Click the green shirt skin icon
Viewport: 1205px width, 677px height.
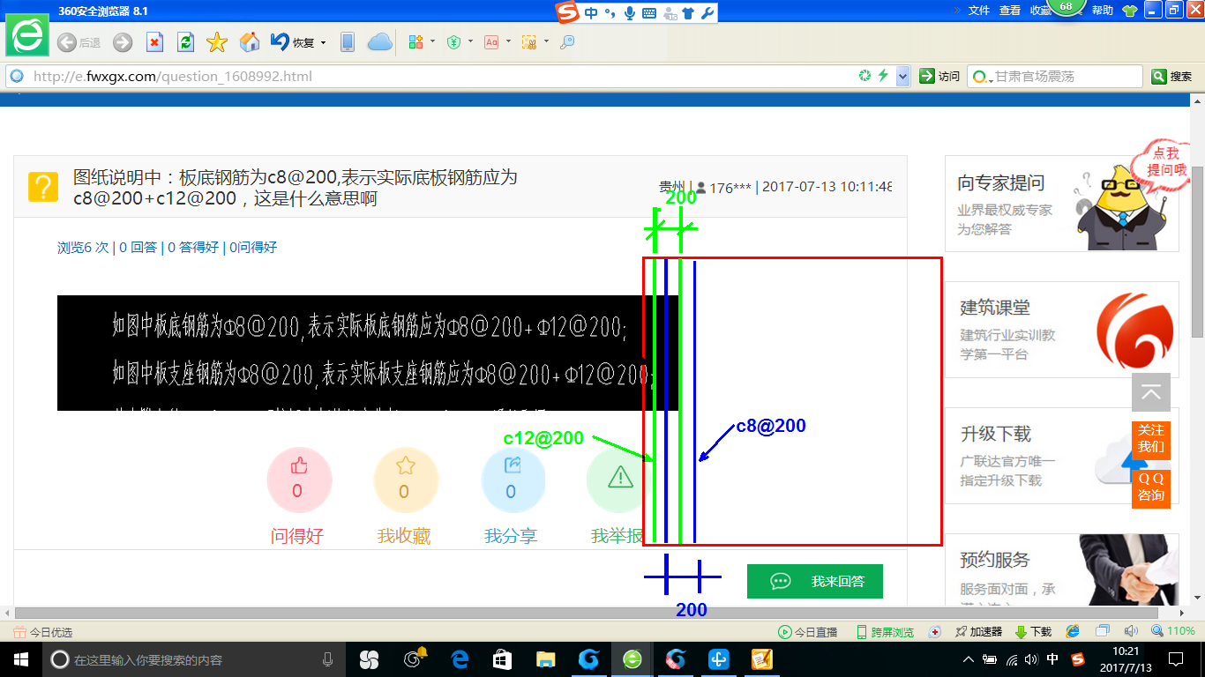tap(1130, 11)
